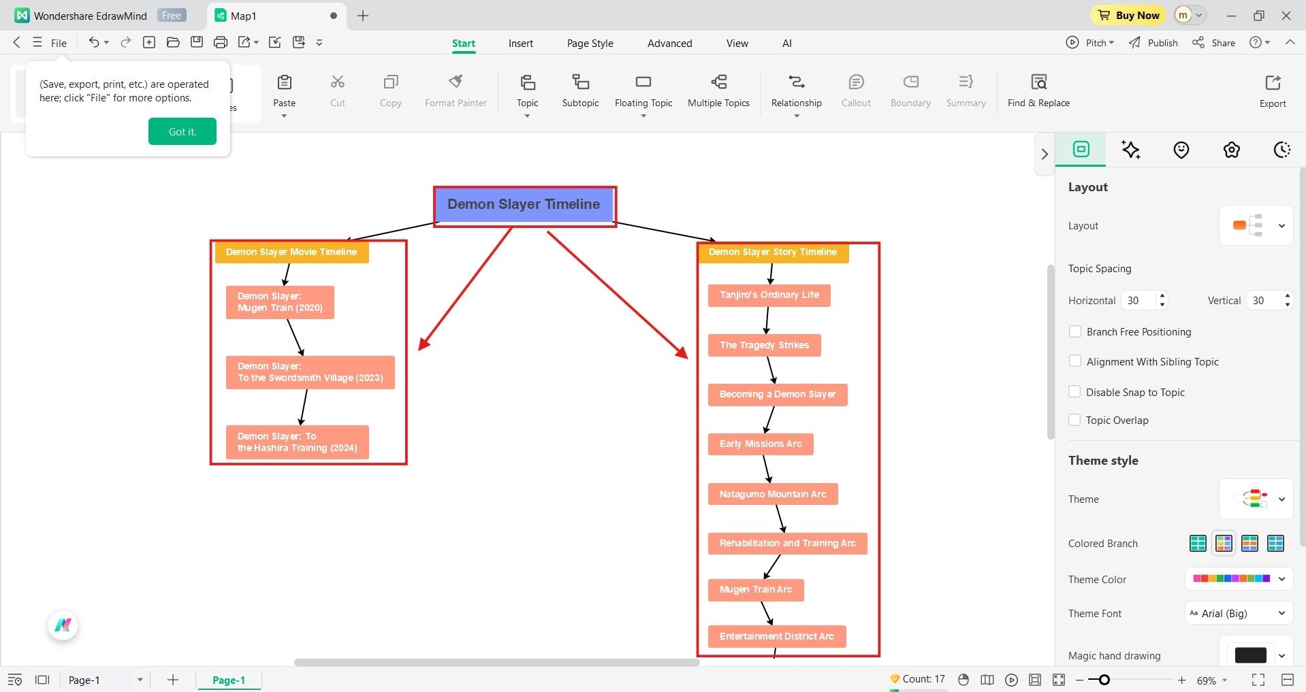Enable Branch Free Positioning checkbox
1306x692 pixels.
tap(1075, 331)
